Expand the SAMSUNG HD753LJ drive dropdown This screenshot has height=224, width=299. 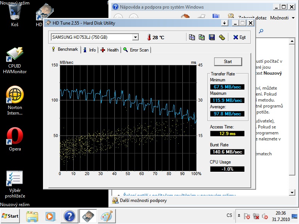tap(136, 37)
